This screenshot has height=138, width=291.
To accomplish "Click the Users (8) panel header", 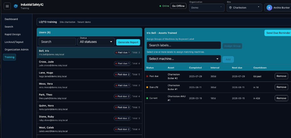I will [90, 32].
